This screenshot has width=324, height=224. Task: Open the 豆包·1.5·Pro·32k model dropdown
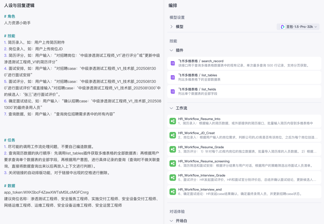tap(298, 27)
